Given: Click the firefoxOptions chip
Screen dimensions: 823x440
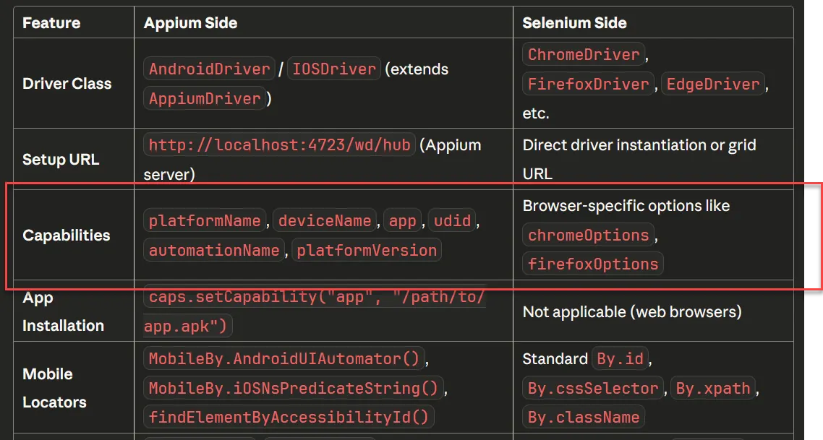Looking at the screenshot, I should (x=592, y=263).
